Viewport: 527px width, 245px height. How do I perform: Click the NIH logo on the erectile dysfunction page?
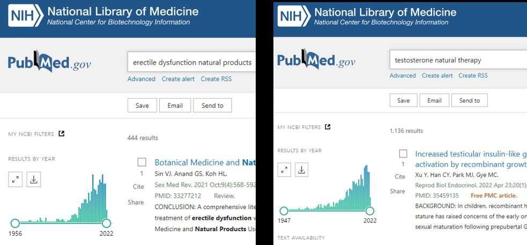(25, 16)
